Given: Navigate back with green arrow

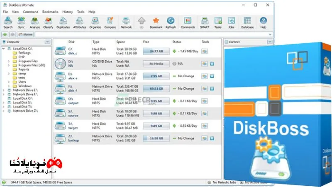Looking at the screenshot, I should coord(5,34).
